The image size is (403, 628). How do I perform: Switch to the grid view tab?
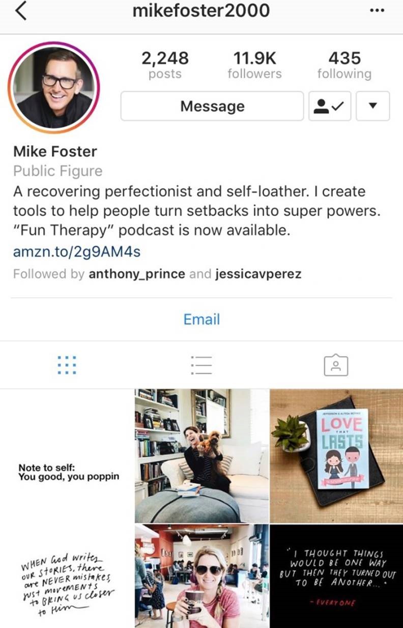(67, 365)
